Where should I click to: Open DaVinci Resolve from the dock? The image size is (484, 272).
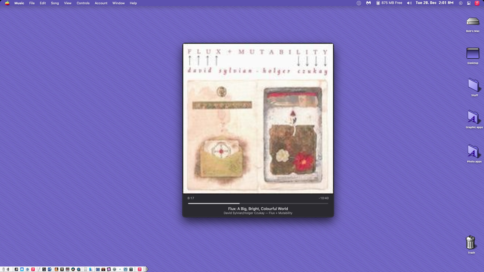(73, 269)
